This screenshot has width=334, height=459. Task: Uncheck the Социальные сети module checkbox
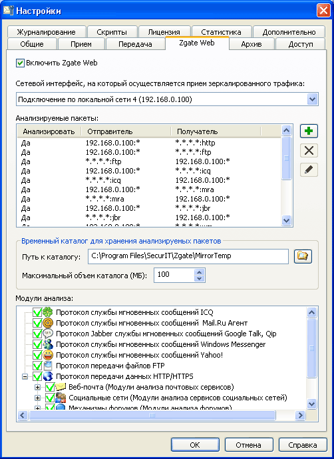click(x=50, y=398)
